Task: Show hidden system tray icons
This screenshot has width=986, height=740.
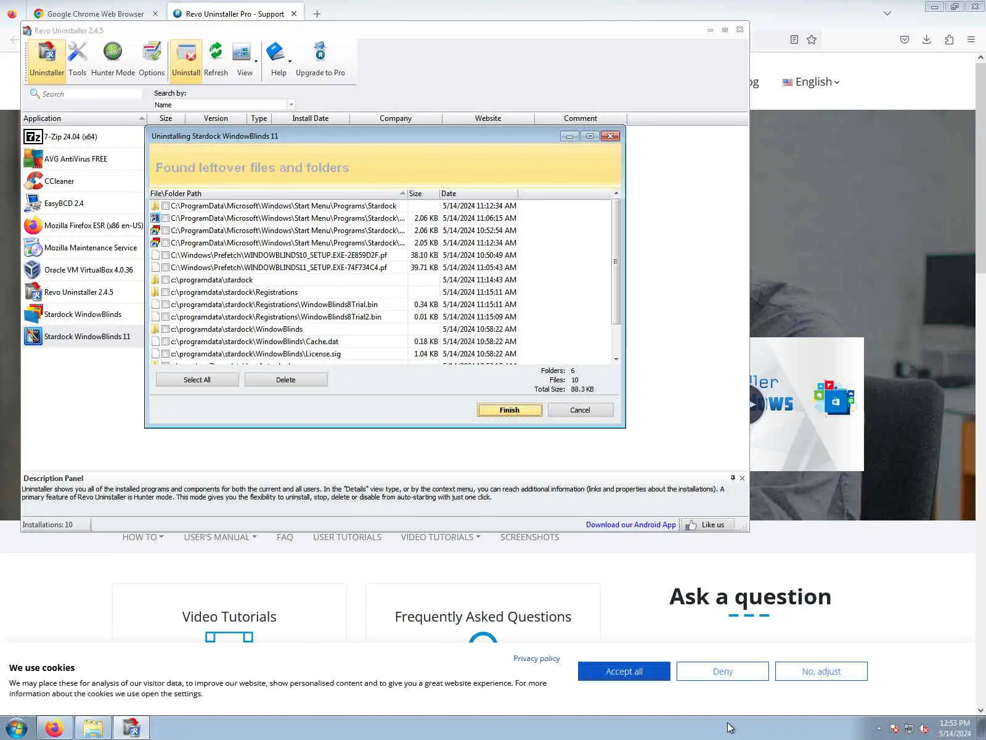Action: (x=879, y=729)
